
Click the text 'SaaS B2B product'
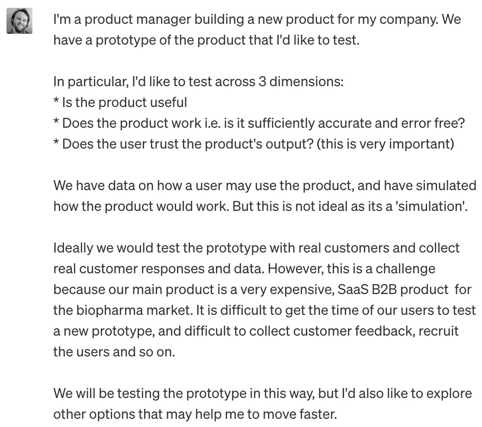click(393, 289)
